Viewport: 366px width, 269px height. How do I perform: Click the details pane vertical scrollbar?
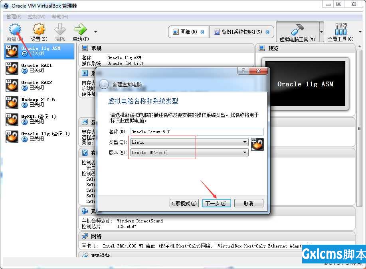(x=359, y=128)
